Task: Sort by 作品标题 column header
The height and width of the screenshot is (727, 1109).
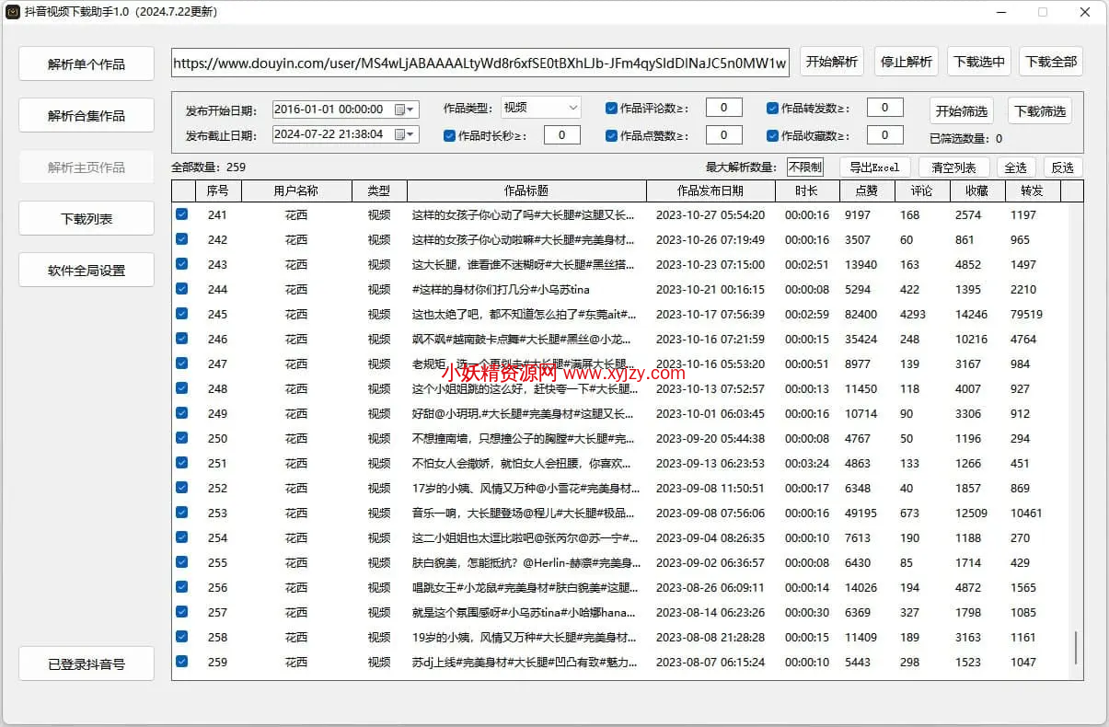Action: [x=526, y=190]
